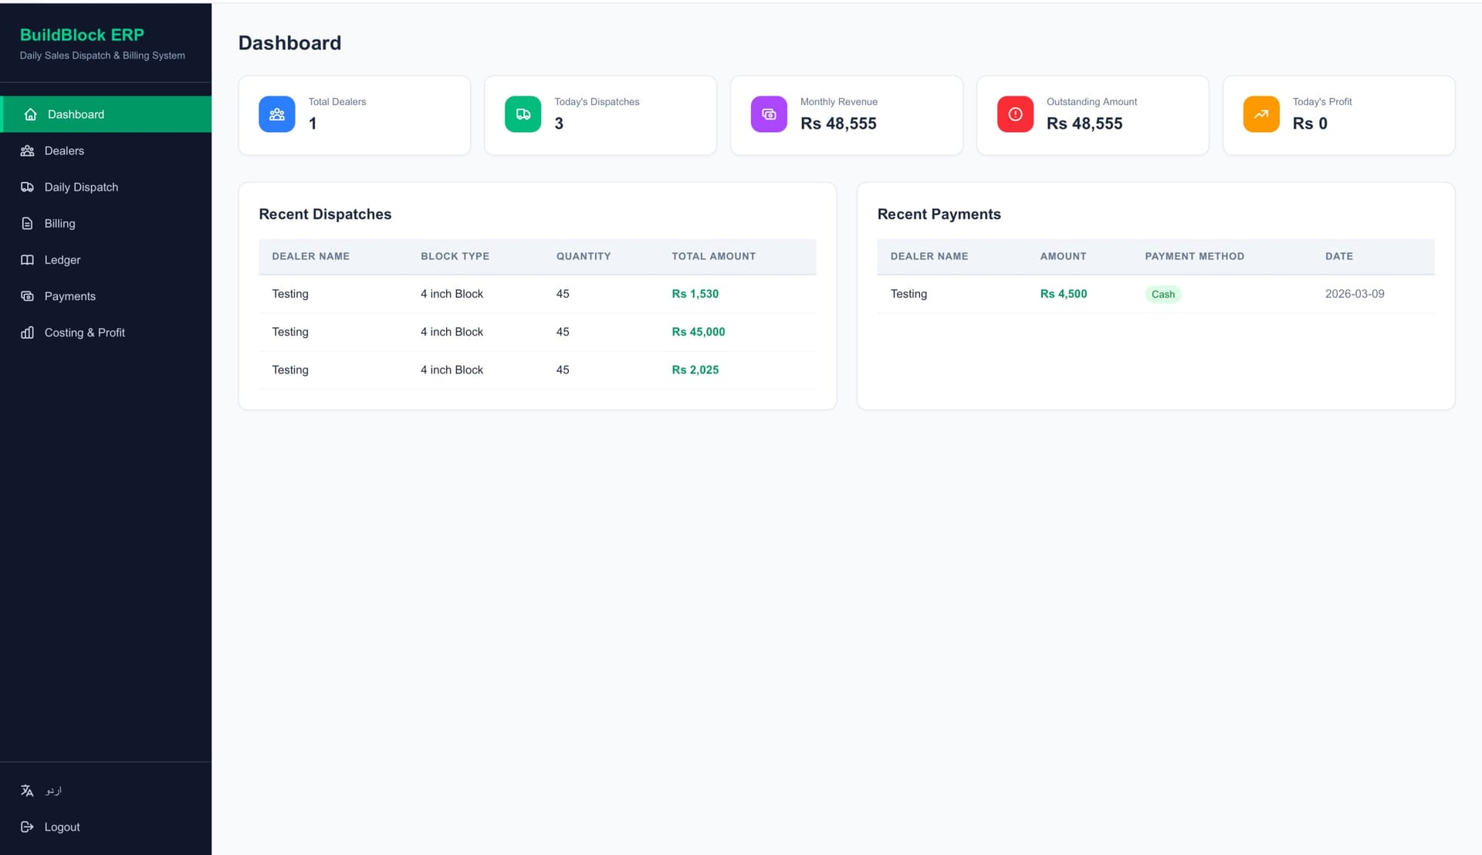Click the red Outstanding Amount alert icon
This screenshot has width=1482, height=855.
pos(1015,114)
